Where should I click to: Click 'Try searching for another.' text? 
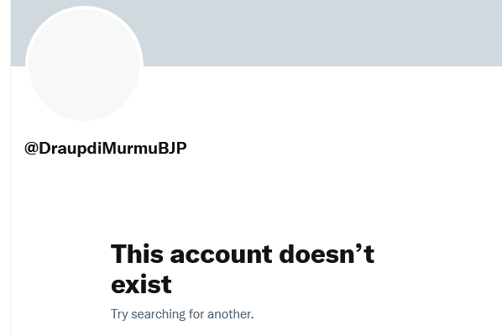(182, 314)
